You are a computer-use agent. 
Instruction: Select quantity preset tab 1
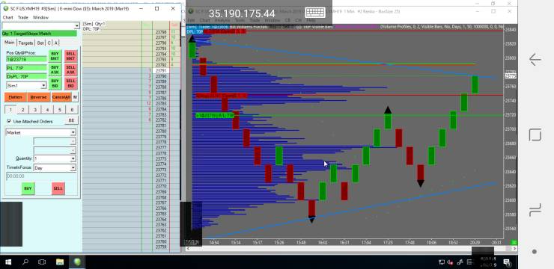10,110
